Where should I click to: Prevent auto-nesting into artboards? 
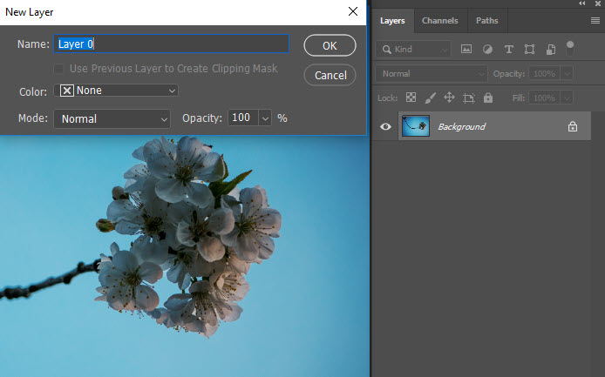pyautogui.click(x=468, y=98)
